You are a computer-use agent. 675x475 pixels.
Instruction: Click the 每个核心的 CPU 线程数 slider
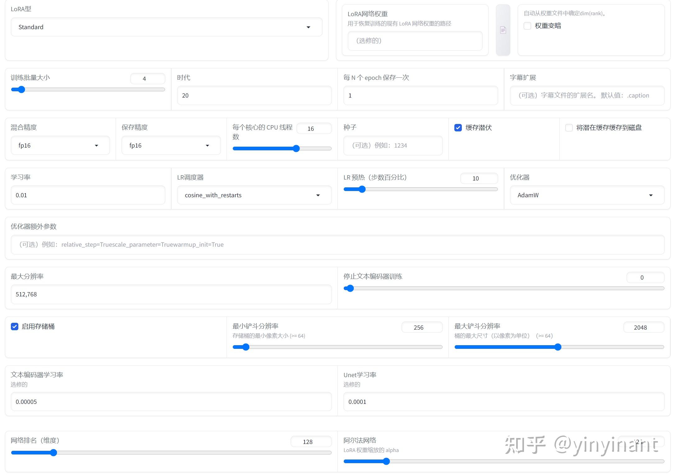pyautogui.click(x=282, y=148)
